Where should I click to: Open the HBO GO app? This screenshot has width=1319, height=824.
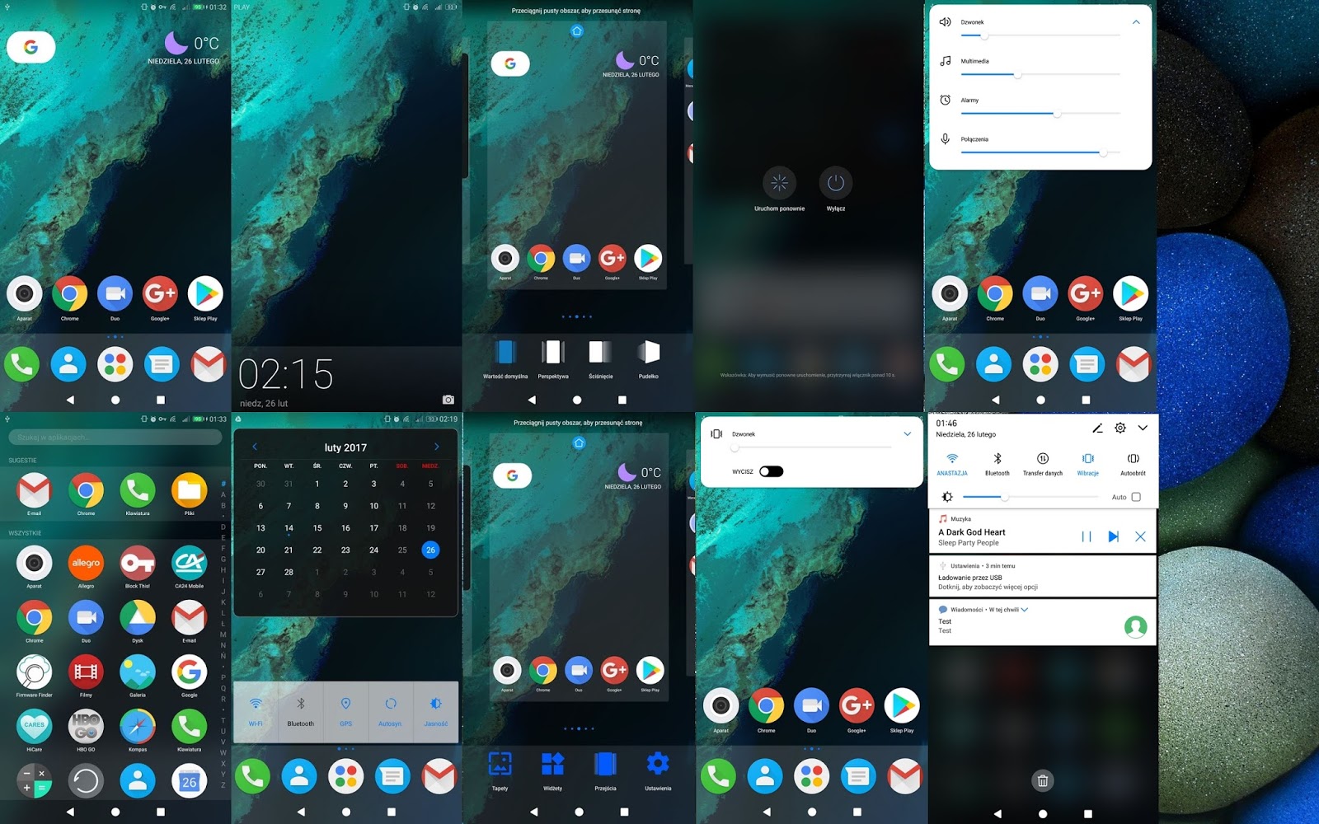point(86,726)
